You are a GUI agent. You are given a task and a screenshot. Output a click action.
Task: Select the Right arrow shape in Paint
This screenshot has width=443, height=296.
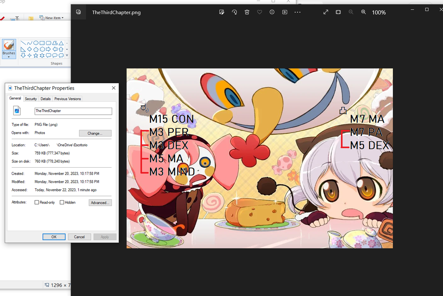point(49,49)
